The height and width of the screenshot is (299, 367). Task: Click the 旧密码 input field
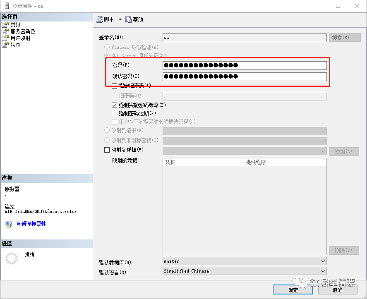pos(245,96)
